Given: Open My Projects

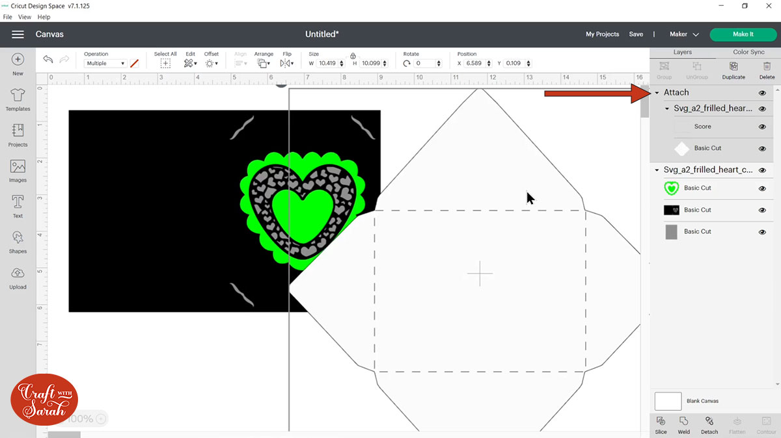Looking at the screenshot, I should (x=602, y=34).
